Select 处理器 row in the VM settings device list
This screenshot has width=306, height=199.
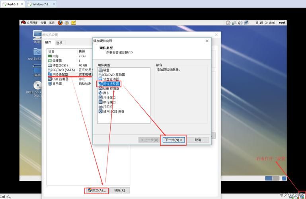point(70,60)
